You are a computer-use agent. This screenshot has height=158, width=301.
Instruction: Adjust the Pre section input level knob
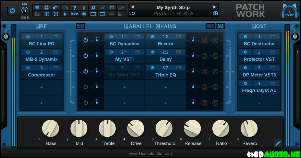[6, 36]
